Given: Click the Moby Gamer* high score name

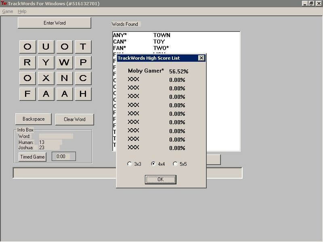Looking at the screenshot, I should (146, 71).
